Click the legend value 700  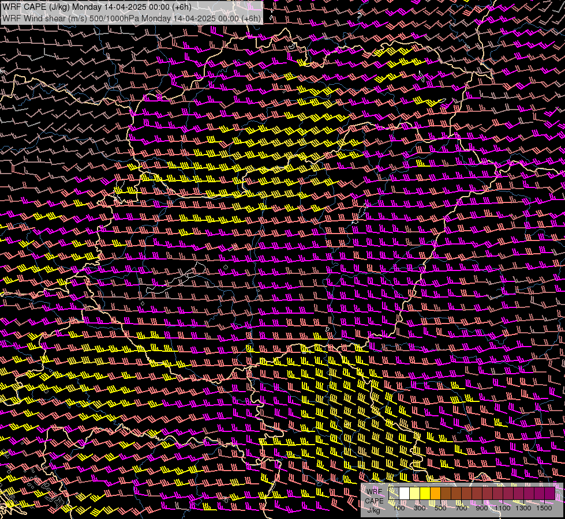pos(461,508)
